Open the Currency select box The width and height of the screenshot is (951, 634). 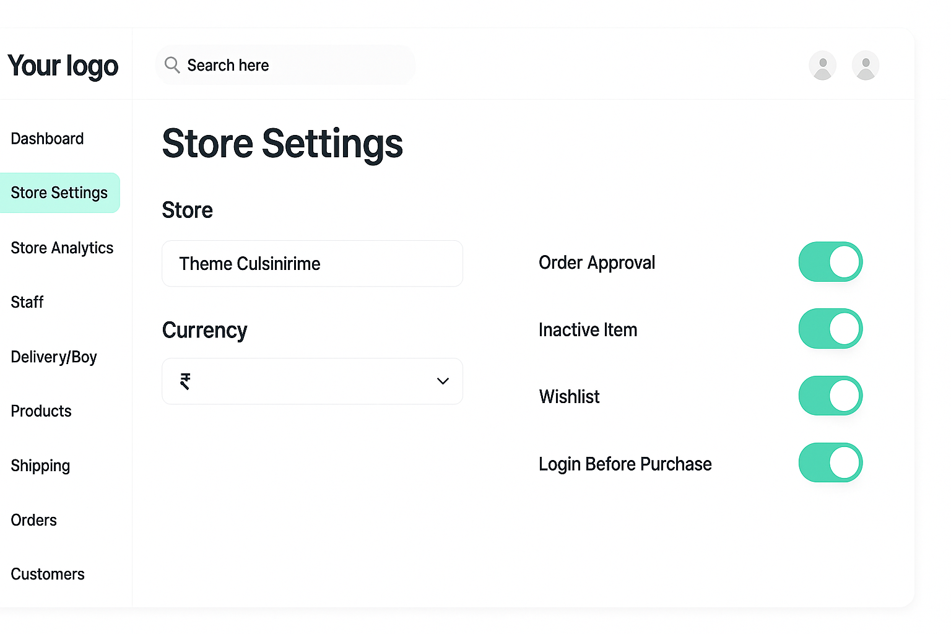click(x=312, y=381)
